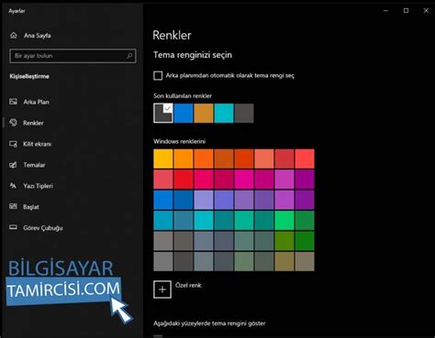The image size is (435, 338).
Task: Pick tan swatch ending bottom Windows colors row
Action: click(x=305, y=261)
